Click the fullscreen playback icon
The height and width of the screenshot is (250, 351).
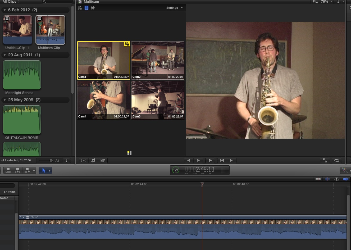(x=325, y=160)
